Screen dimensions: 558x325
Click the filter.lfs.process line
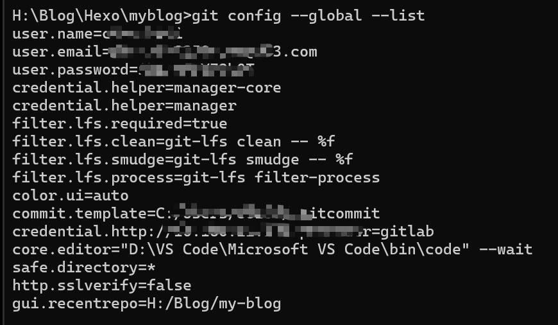[196, 177]
